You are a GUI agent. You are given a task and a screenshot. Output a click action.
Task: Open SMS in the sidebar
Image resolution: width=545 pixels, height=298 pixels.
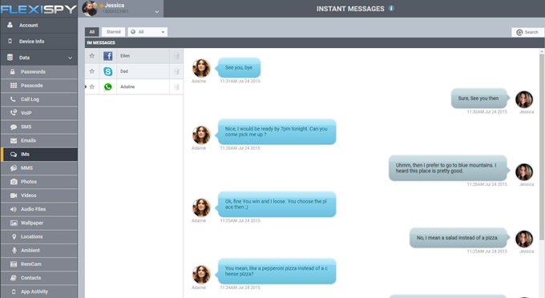pyautogui.click(x=39, y=127)
